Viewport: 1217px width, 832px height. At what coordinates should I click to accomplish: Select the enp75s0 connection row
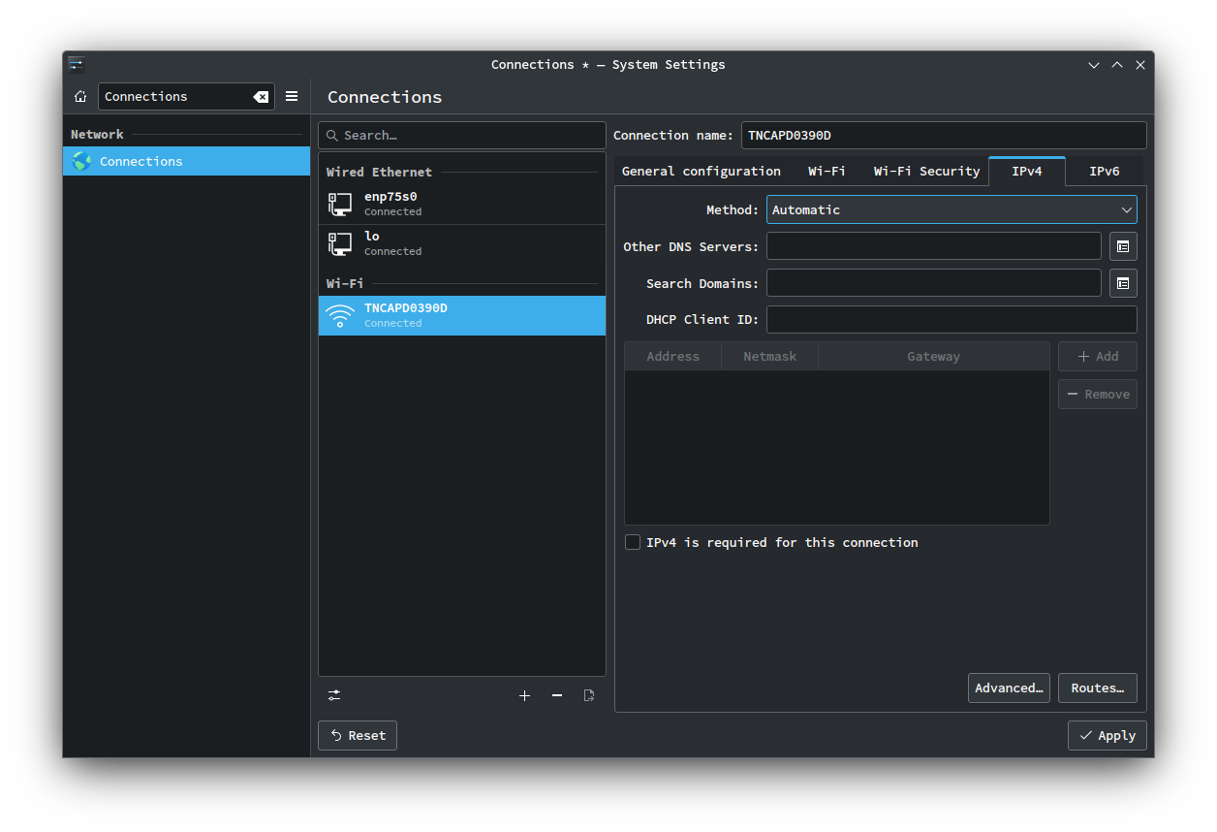(462, 204)
